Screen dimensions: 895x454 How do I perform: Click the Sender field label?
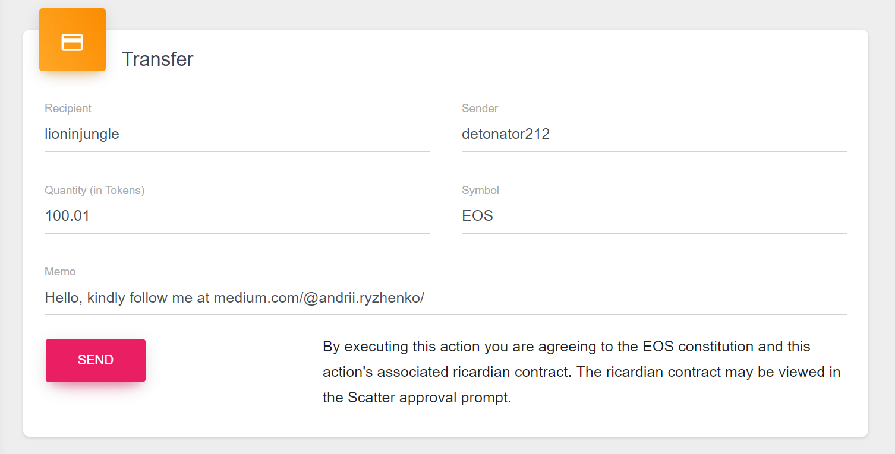click(480, 109)
